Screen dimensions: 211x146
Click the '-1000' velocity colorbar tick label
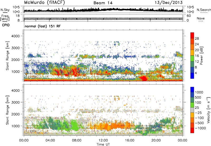200,128
